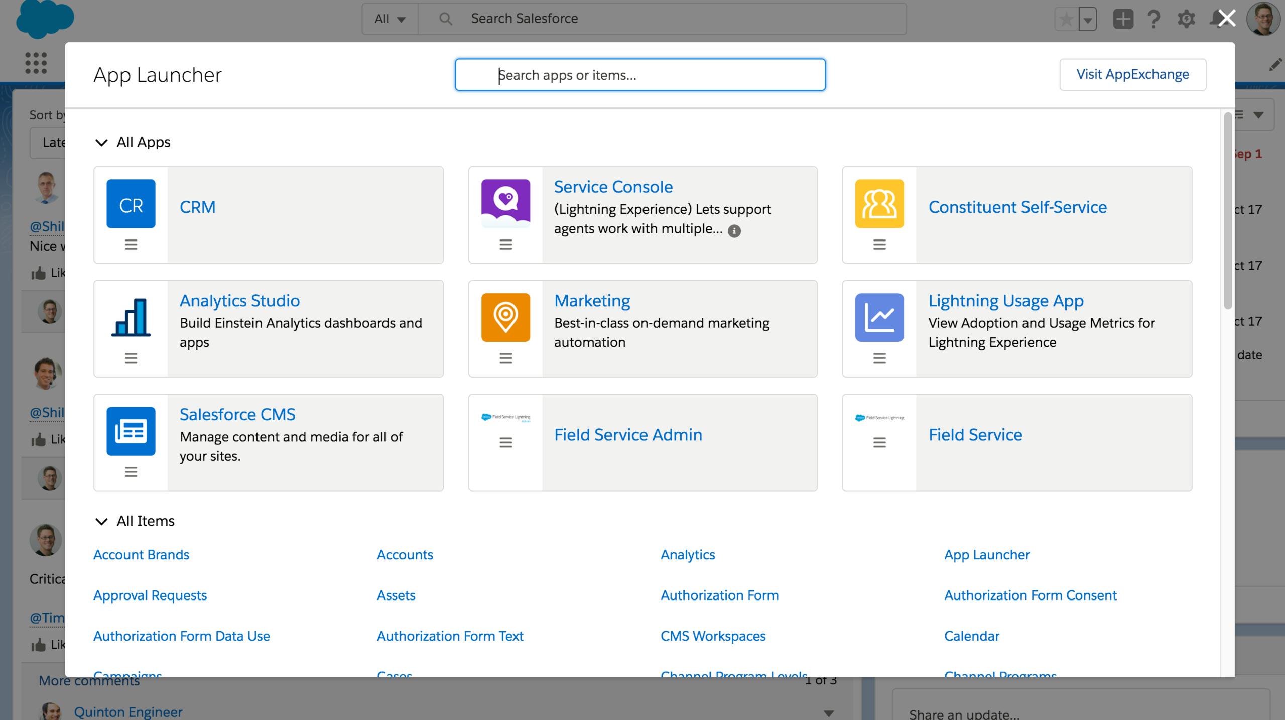The image size is (1285, 720).
Task: Show Service Console description info icon
Action: (x=734, y=231)
